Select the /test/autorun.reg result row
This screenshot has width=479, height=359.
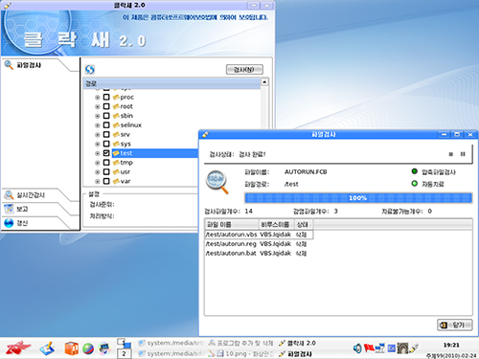click(x=256, y=244)
